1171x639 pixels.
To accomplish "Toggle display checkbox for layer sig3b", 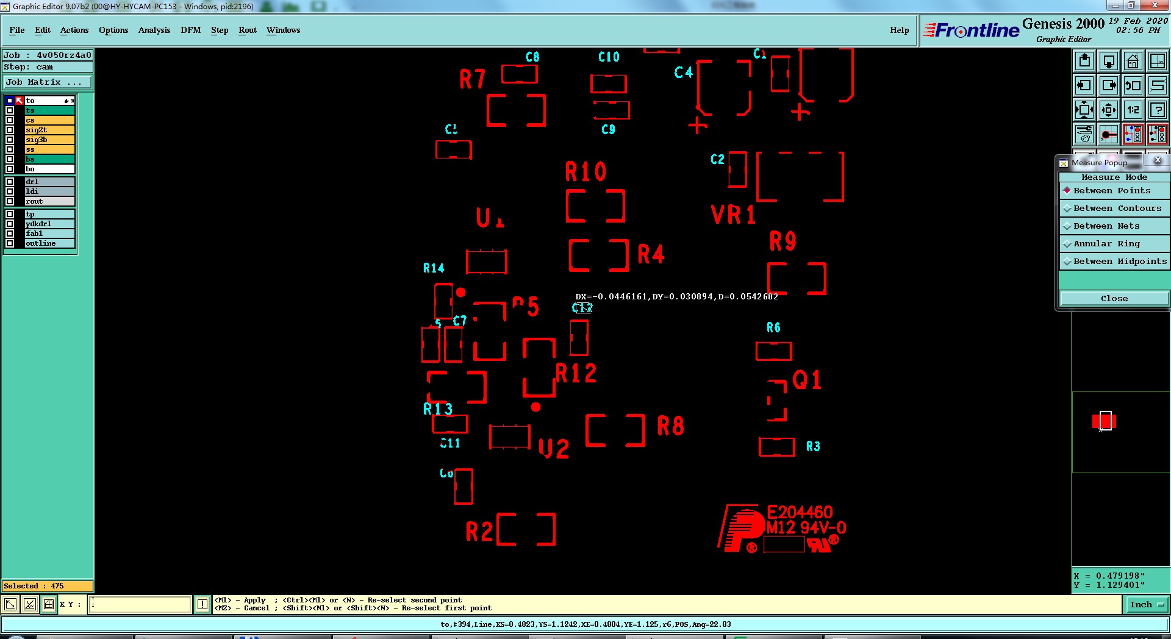I will (x=10, y=140).
